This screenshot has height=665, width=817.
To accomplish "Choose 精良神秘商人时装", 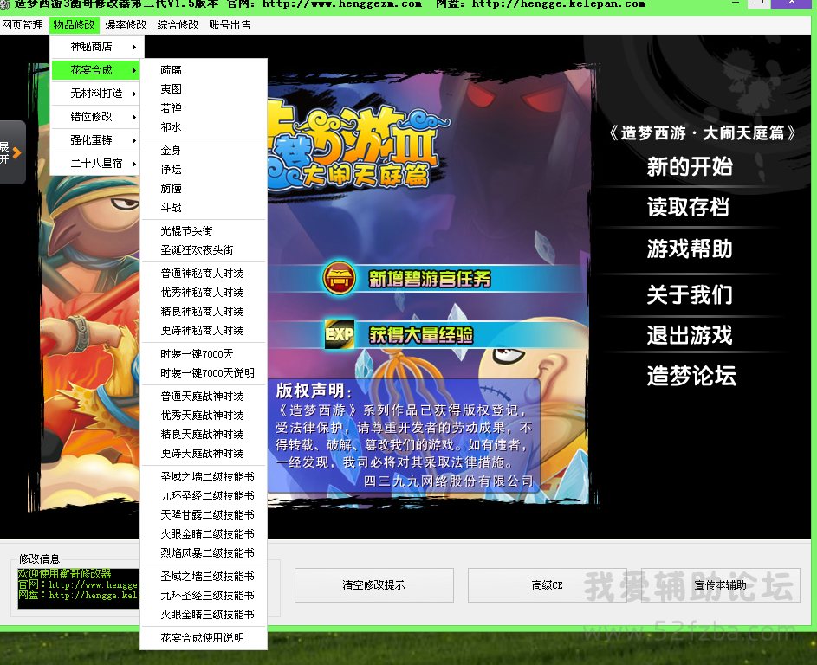I will point(204,312).
